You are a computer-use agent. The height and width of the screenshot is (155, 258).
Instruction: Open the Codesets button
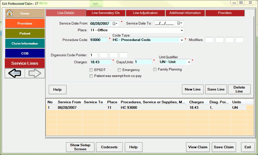click(x=109, y=147)
